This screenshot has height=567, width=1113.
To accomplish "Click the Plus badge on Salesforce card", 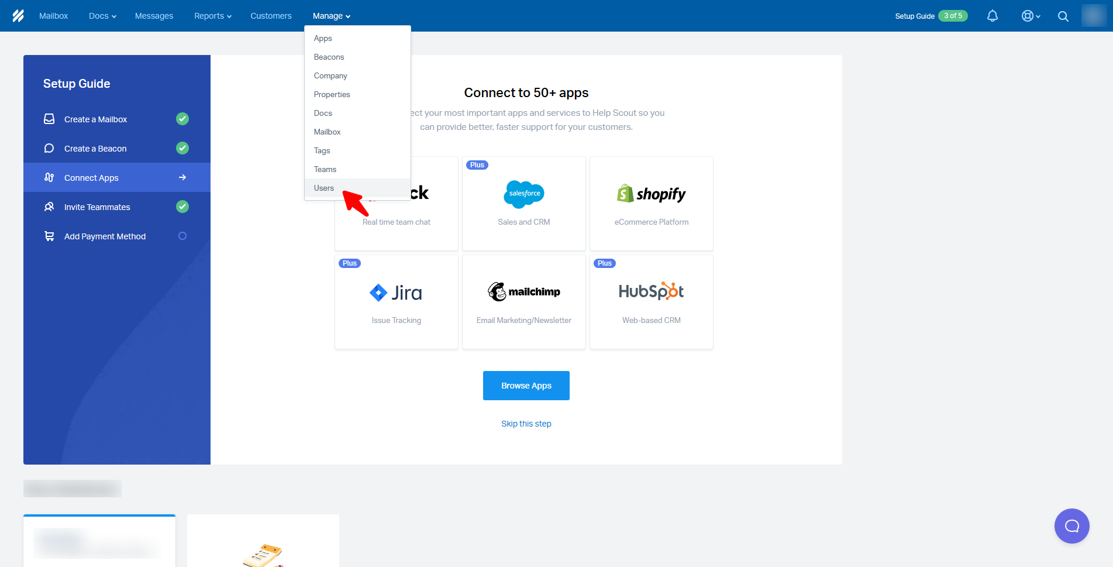I will point(477,165).
